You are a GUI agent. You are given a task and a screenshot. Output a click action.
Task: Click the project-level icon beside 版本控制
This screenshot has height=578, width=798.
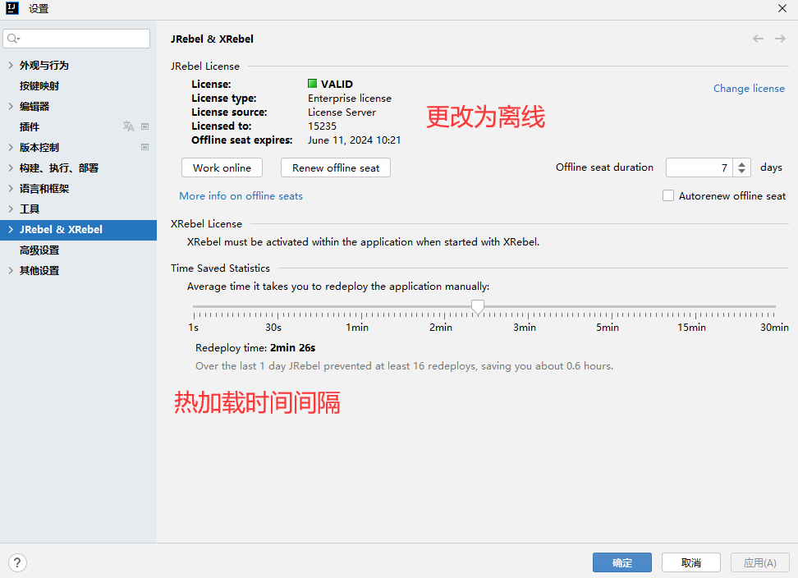click(145, 147)
